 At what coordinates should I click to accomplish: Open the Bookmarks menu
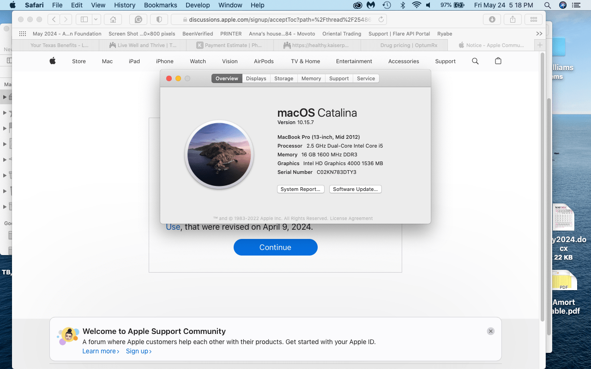[160, 5]
